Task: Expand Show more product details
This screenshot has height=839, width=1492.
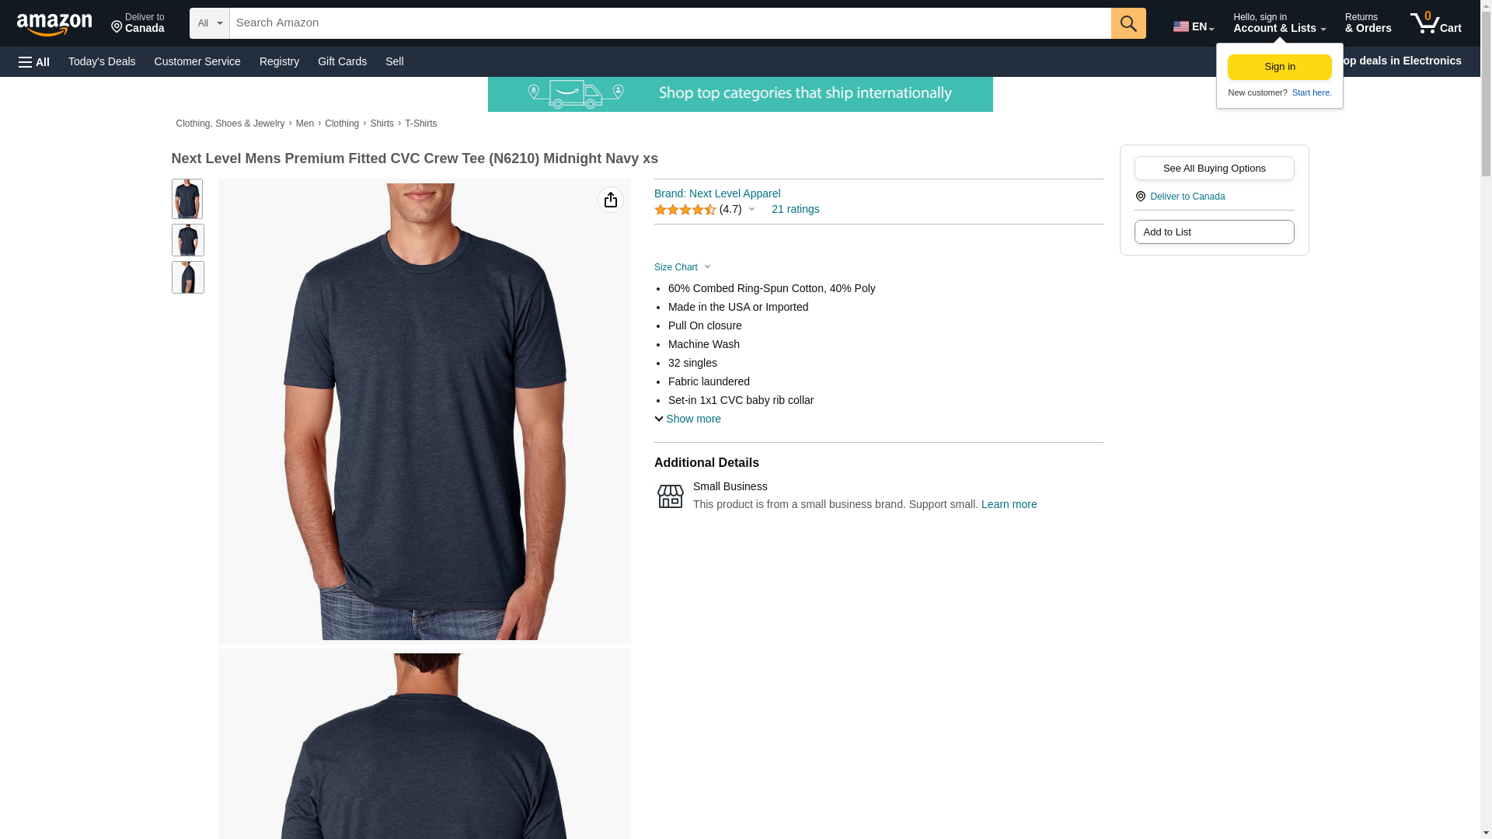Action: pos(688,419)
